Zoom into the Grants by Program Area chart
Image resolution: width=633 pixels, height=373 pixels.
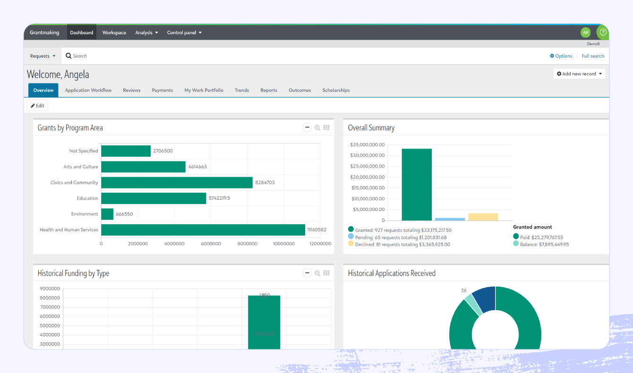click(317, 127)
